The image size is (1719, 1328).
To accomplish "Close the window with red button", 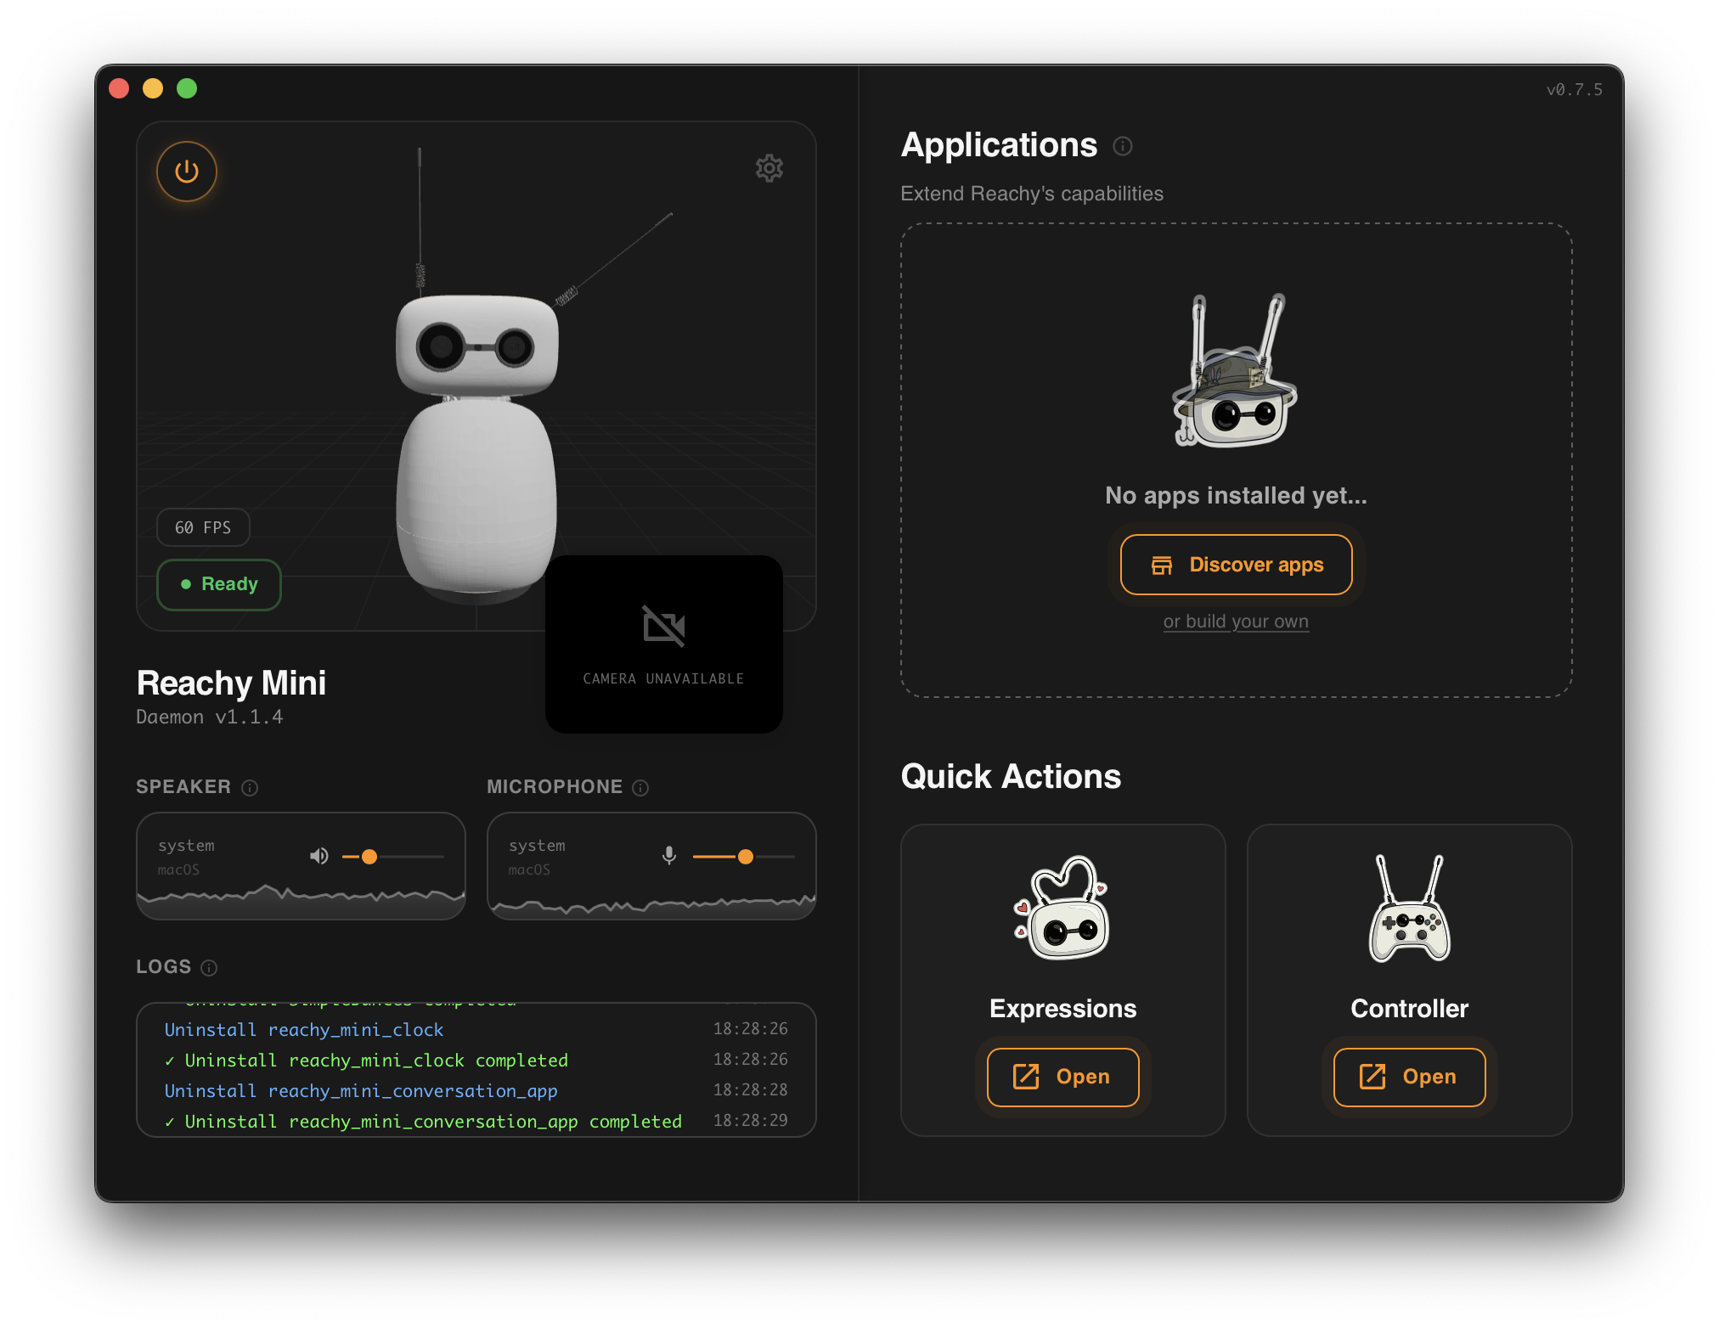I will pyautogui.click(x=119, y=88).
